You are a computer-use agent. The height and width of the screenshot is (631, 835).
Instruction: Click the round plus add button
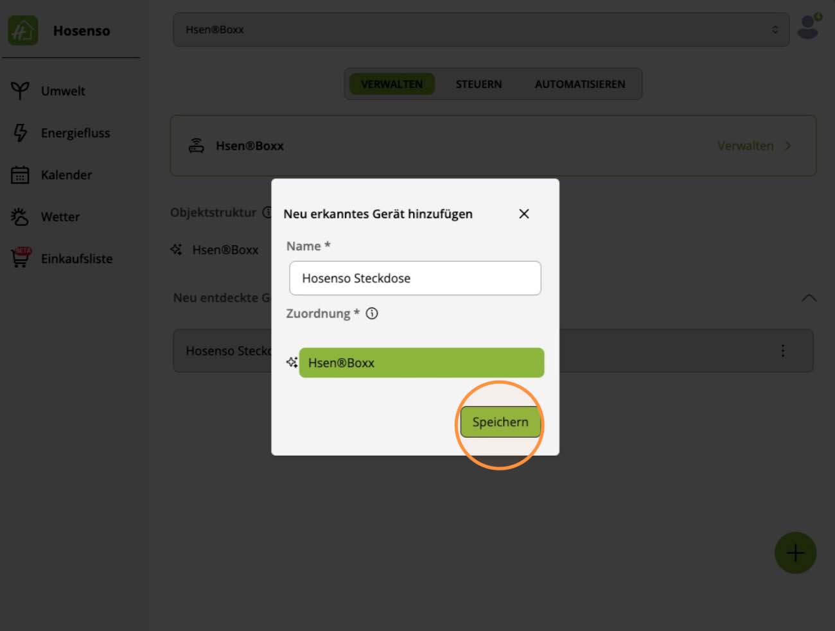(795, 553)
